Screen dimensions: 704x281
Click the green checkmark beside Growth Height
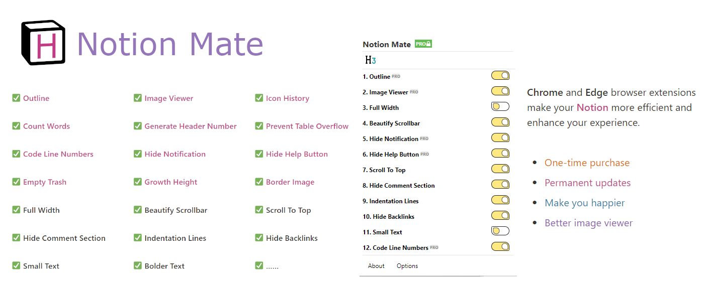138,182
